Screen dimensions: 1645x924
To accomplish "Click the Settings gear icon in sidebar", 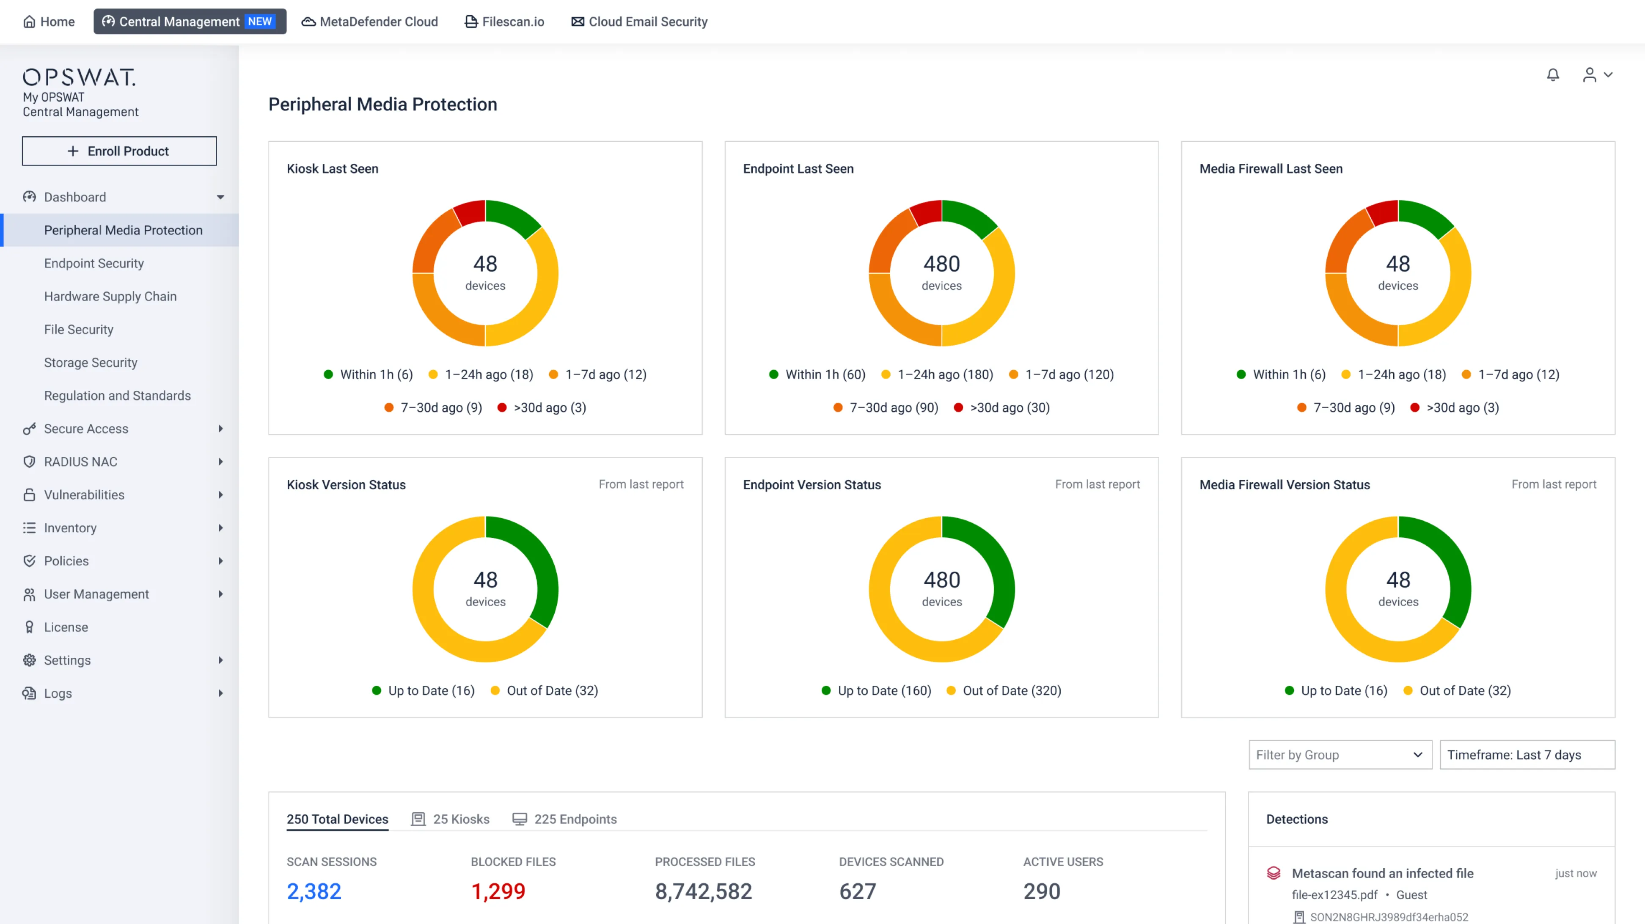I will [29, 660].
